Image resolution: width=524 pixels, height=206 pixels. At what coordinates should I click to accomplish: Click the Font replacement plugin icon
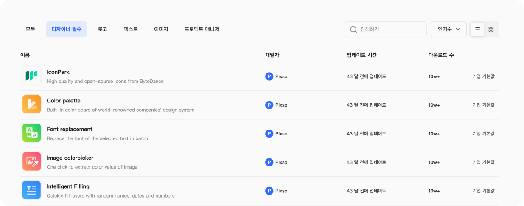click(31, 133)
